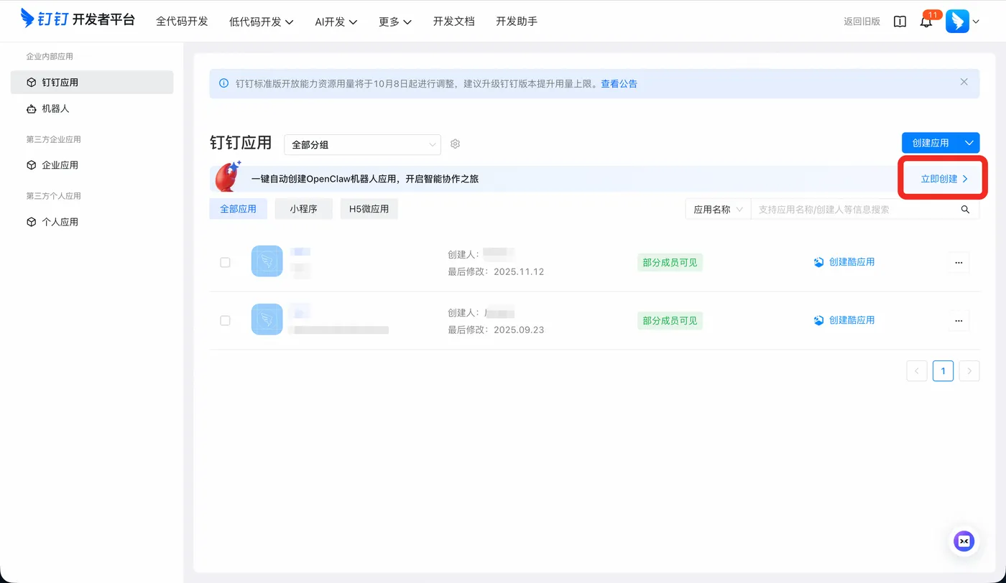Click the search magnifier in the app search bar
The width and height of the screenshot is (1006, 583).
(965, 209)
